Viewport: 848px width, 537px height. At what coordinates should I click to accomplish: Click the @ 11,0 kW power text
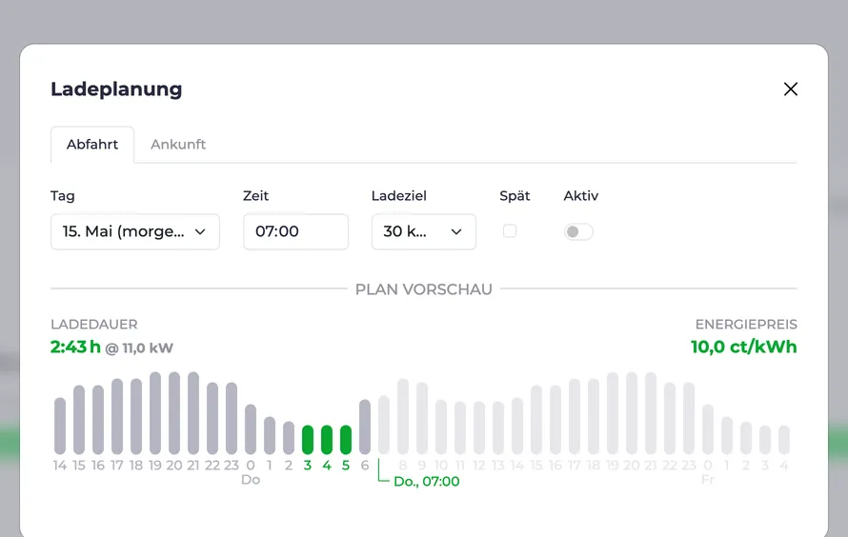click(x=139, y=348)
